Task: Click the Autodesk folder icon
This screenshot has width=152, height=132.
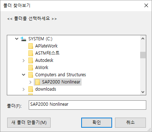Action: [x=31, y=60]
